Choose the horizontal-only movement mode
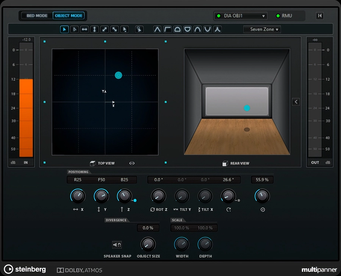The width and height of the screenshot is (341, 276). (x=84, y=29)
